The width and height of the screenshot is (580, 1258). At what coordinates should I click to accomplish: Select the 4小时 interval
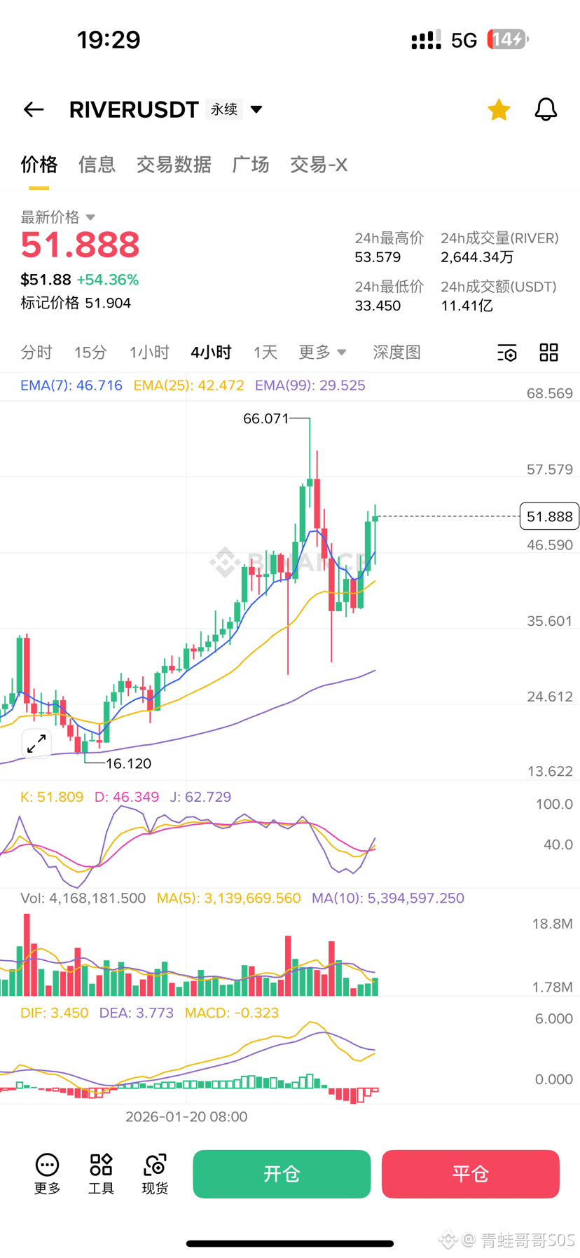pyautogui.click(x=211, y=352)
